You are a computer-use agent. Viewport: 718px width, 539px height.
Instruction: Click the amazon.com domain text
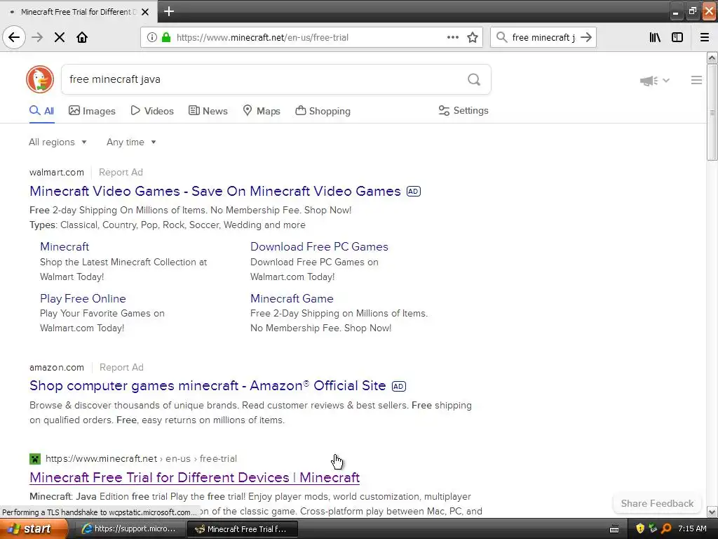pyautogui.click(x=57, y=368)
